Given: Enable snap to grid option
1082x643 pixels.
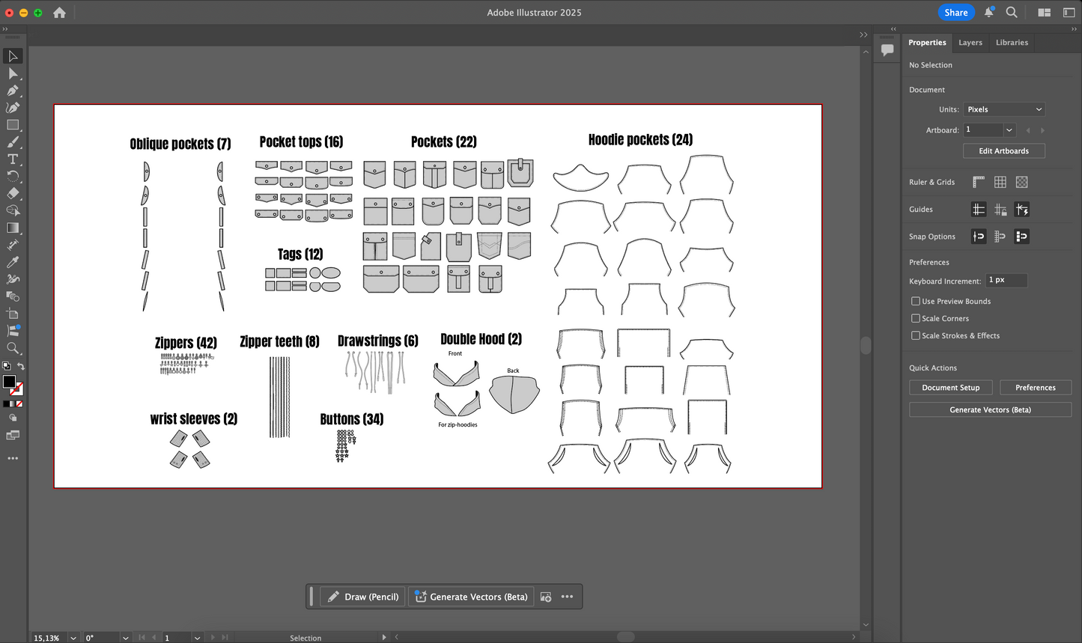Looking at the screenshot, I should coord(1000,236).
